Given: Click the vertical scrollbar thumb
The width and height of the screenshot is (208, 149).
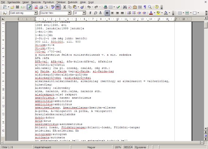Looking at the screenshot, I should (x=206, y=25).
